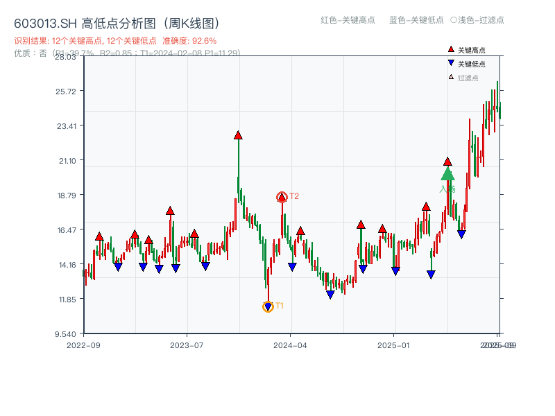Select the green 入场 entry arrow

point(447,173)
